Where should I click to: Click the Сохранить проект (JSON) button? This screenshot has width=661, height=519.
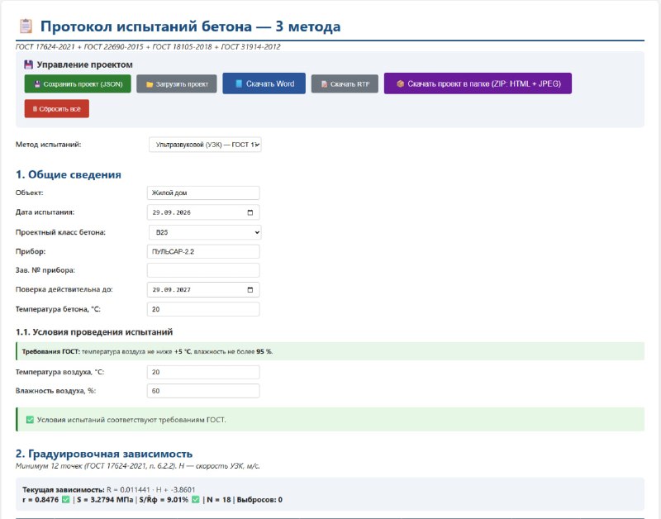pos(78,84)
